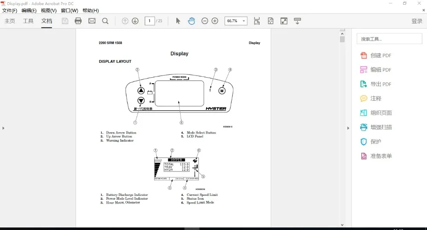Click the 搜索工具 search field
Screen dimensions: 427x230
coord(389,39)
